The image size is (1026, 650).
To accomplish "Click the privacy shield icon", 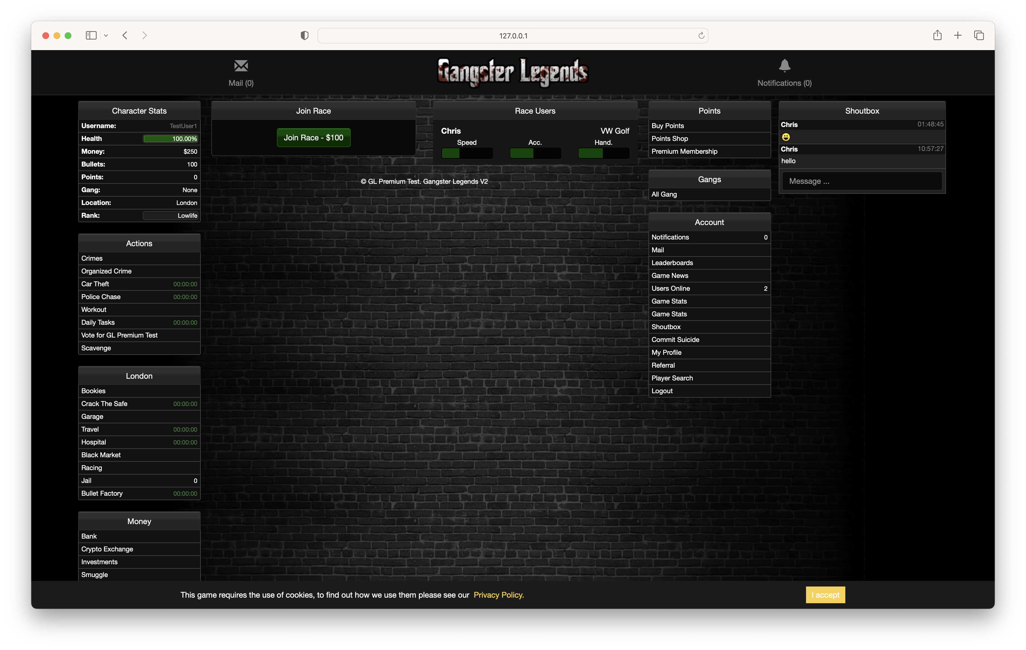I will pos(304,35).
